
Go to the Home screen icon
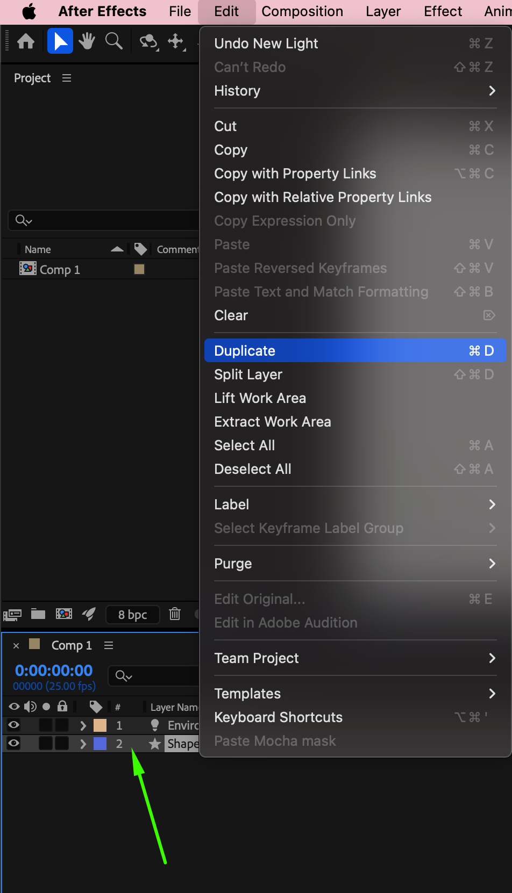(x=26, y=41)
